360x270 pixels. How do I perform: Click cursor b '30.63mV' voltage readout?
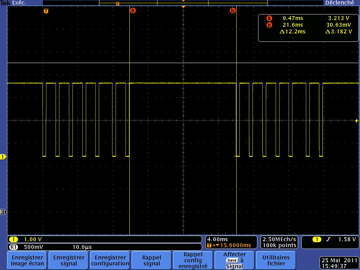(339, 25)
